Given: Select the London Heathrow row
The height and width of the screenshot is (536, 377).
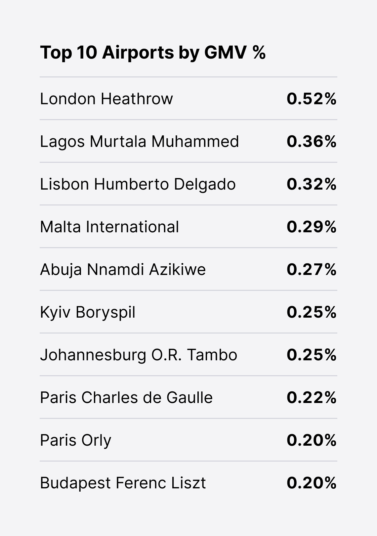Looking at the screenshot, I should pos(188,99).
